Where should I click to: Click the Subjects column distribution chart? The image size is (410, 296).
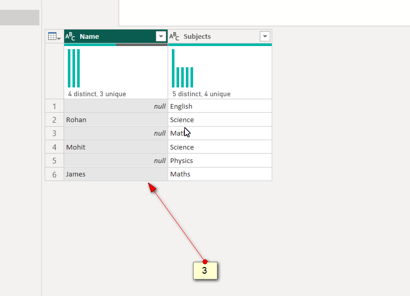pyautogui.click(x=183, y=68)
